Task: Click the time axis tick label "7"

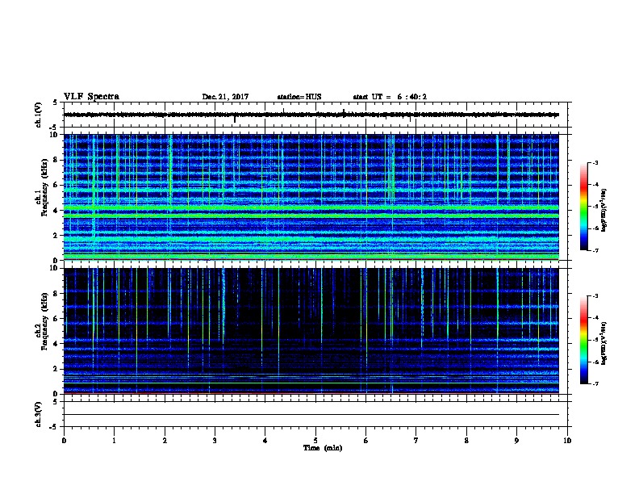Action: tap(416, 441)
